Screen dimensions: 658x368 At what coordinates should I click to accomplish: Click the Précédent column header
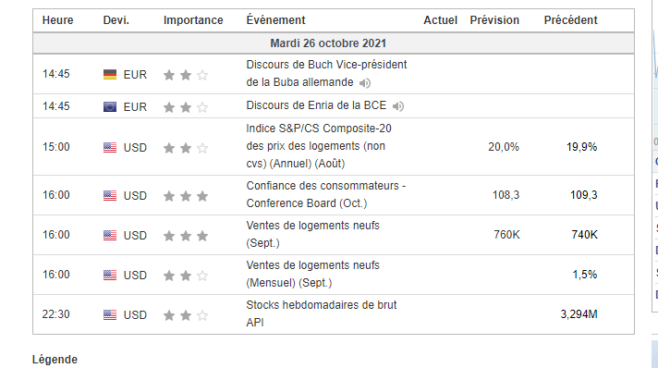coord(570,19)
